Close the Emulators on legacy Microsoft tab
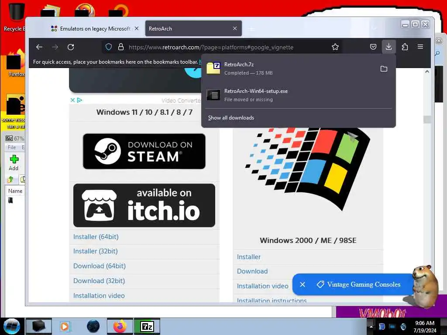Screen dimensions: 447x335 point(137,28)
